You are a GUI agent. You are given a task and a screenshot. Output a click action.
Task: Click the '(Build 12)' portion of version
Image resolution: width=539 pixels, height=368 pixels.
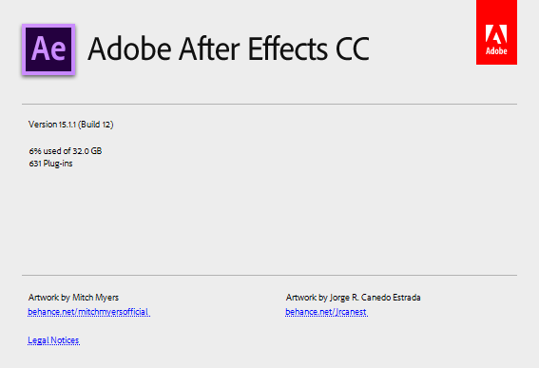96,125
